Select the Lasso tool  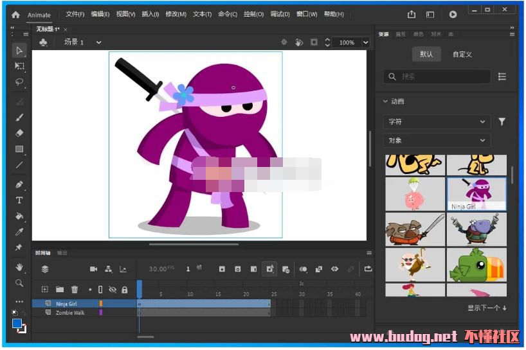coord(19,82)
